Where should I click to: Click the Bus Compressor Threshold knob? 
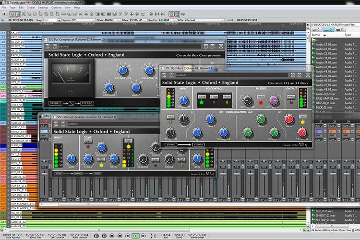point(109,87)
